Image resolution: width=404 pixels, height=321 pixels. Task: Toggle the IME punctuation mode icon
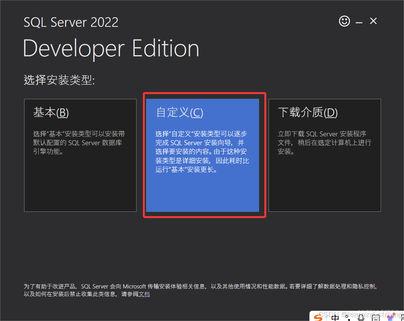pos(348,318)
